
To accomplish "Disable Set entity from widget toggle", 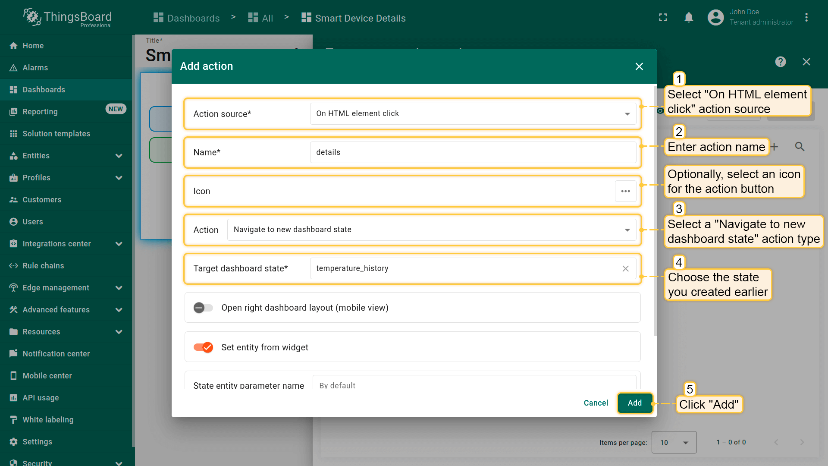I will click(203, 347).
